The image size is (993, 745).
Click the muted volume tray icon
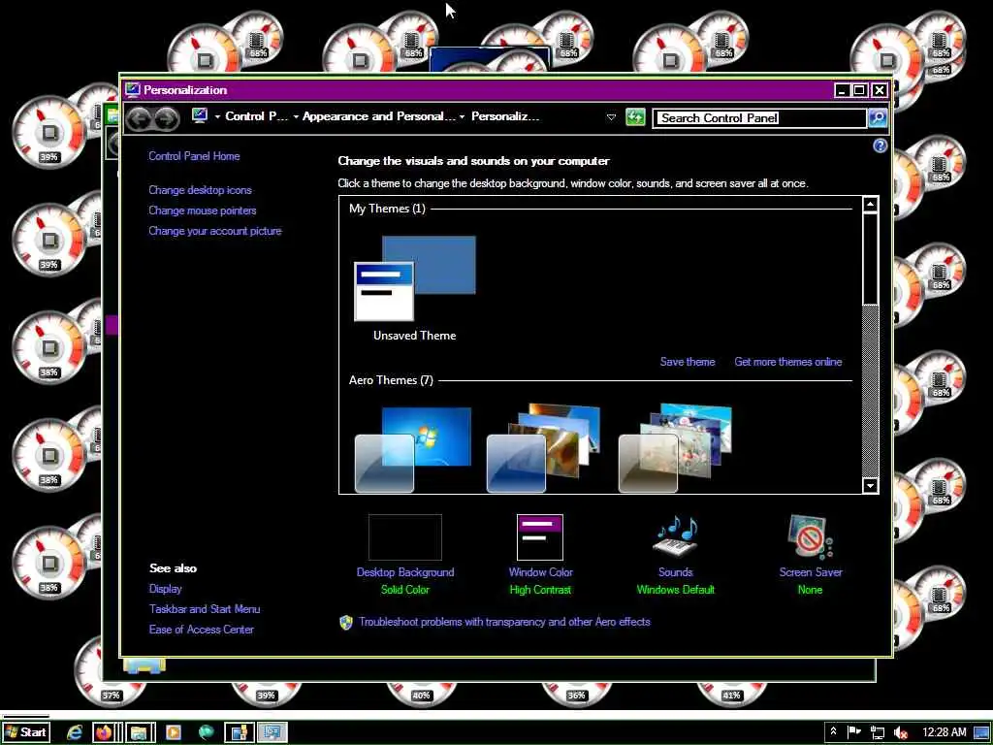(x=900, y=733)
